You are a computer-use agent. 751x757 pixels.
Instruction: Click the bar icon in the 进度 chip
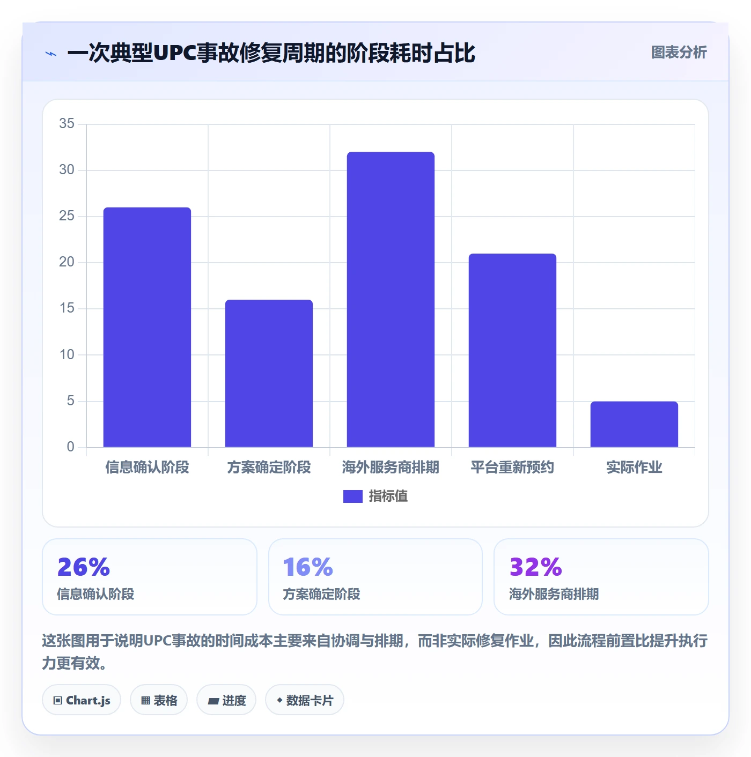(x=213, y=701)
